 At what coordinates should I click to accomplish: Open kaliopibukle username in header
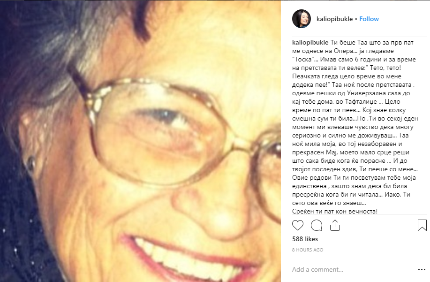pos(334,19)
